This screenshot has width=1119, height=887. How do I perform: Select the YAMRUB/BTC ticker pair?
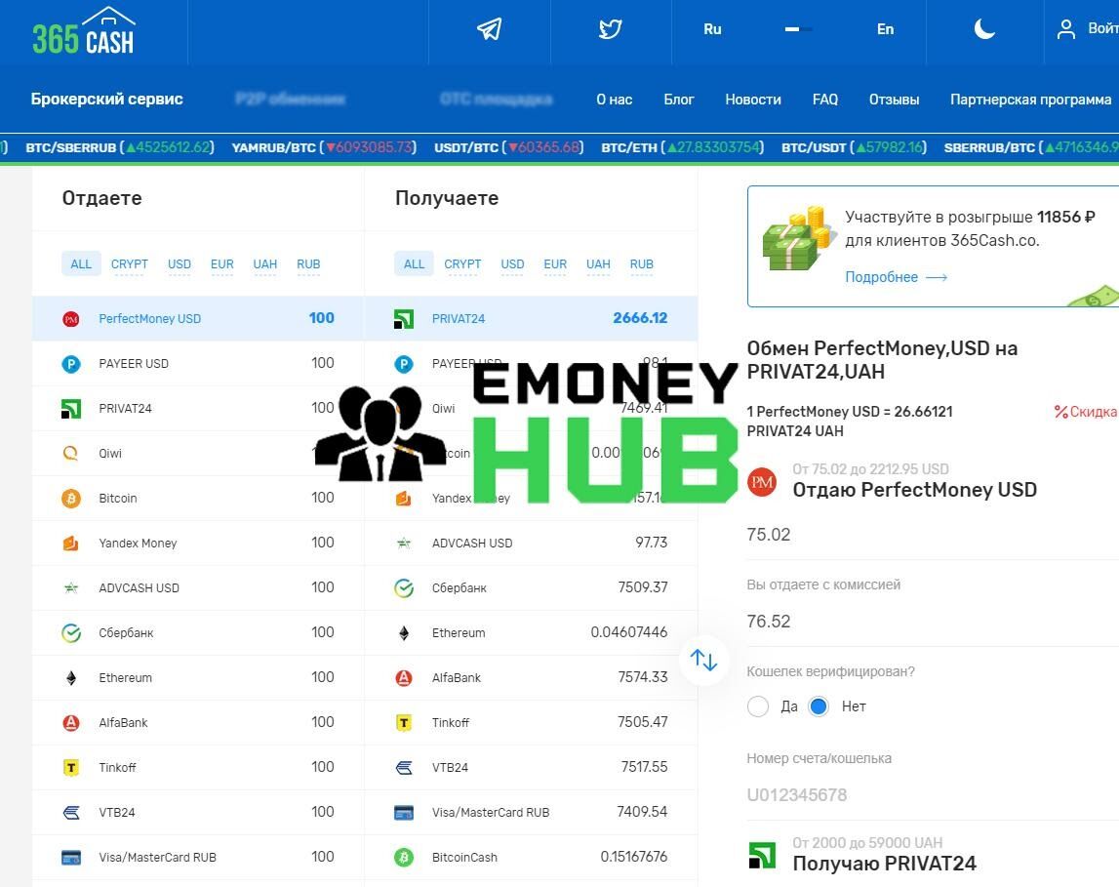324,147
